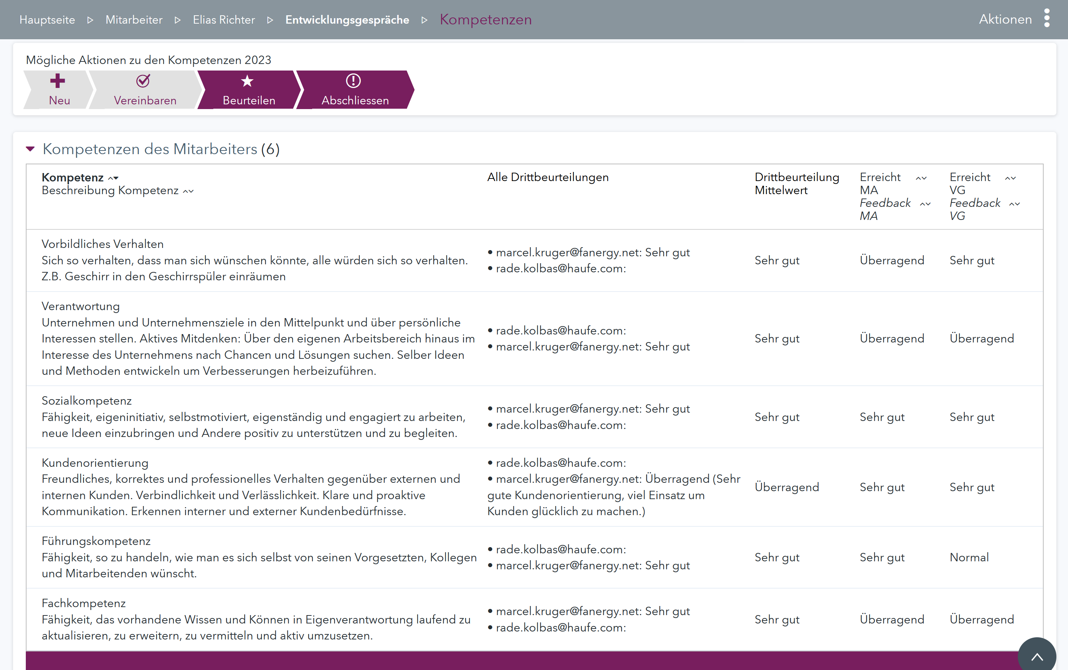Sort by Feedback MA arrows

point(925,204)
